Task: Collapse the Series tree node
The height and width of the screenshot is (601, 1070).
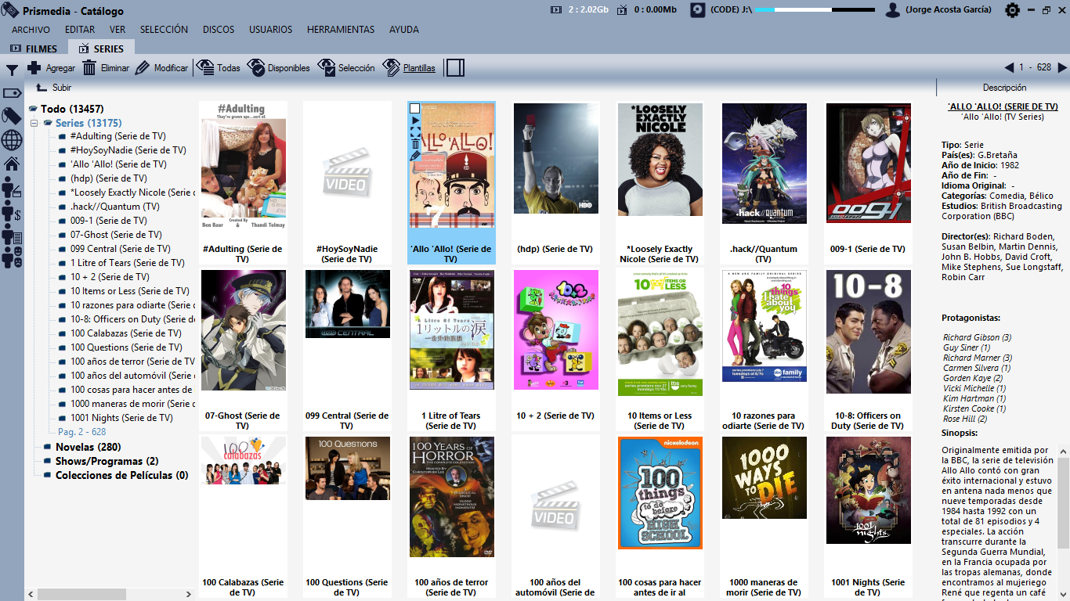Action: click(34, 124)
